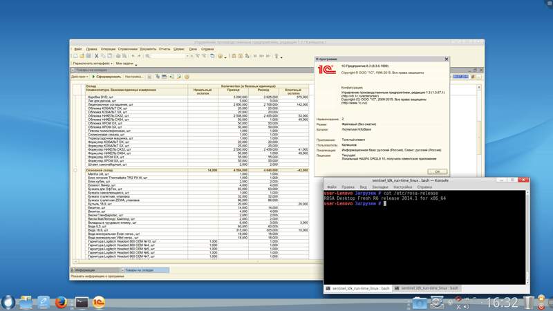Screen dimensions: 553x311
Task: Collapse the Основной склад group row
Action: click(x=75, y=170)
